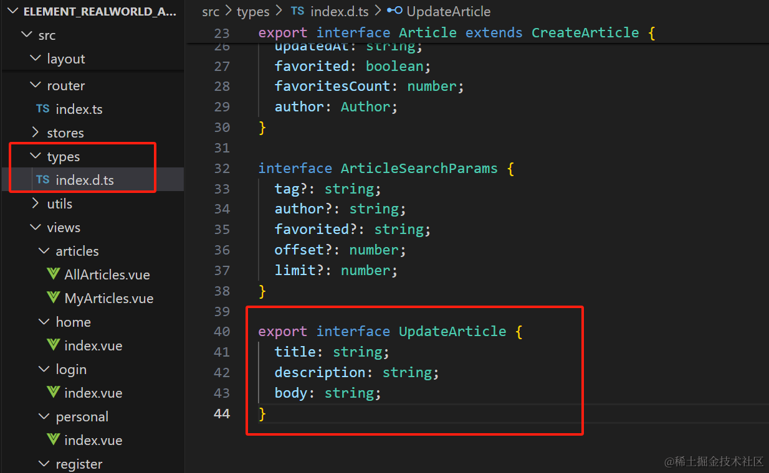This screenshot has width=769, height=473.
Task: Expand the utils folder
Action: [x=36, y=204]
